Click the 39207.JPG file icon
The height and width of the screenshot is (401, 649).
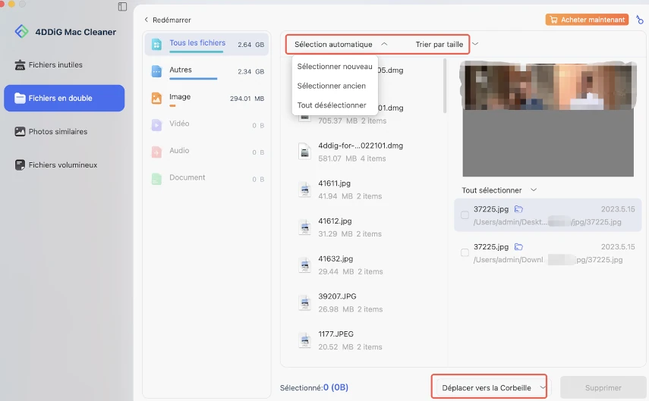pos(304,302)
